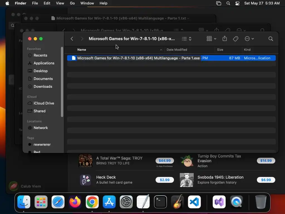This screenshot has width=285, height=214.
Task: Open Visual Studio Code from the Dock
Action: (x=194, y=202)
